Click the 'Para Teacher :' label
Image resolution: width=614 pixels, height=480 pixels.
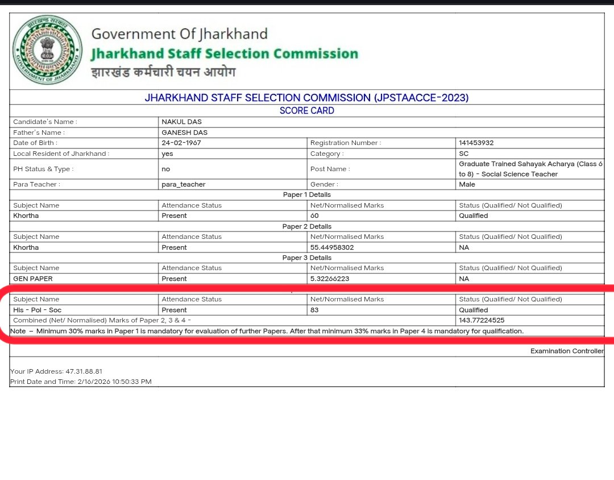37,185
